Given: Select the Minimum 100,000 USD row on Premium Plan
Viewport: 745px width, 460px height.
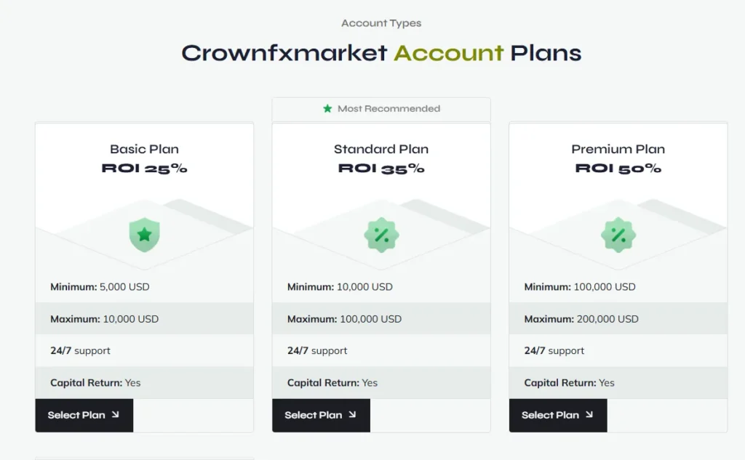Looking at the screenshot, I should [618, 286].
